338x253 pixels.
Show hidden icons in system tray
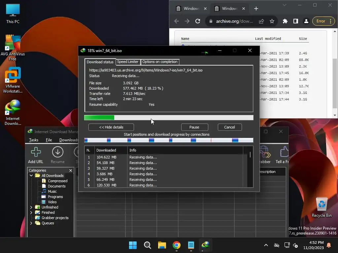266,245
